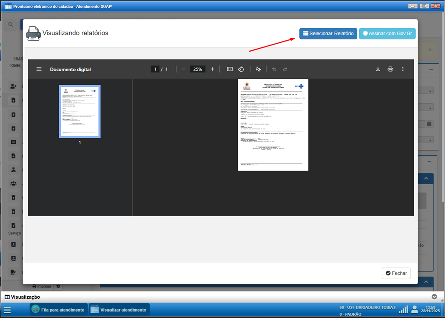Zoom out the PDF document
Image resolution: width=445 pixels, height=318 pixels.
[183, 69]
